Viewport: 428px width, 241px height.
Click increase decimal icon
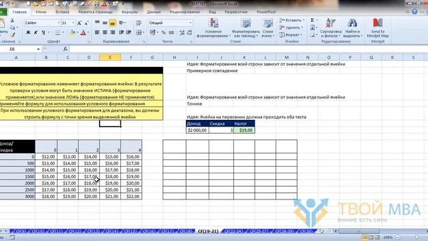point(182,33)
